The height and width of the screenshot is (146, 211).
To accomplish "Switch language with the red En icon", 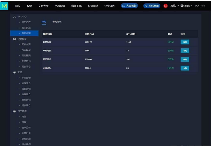I will 166,6.
